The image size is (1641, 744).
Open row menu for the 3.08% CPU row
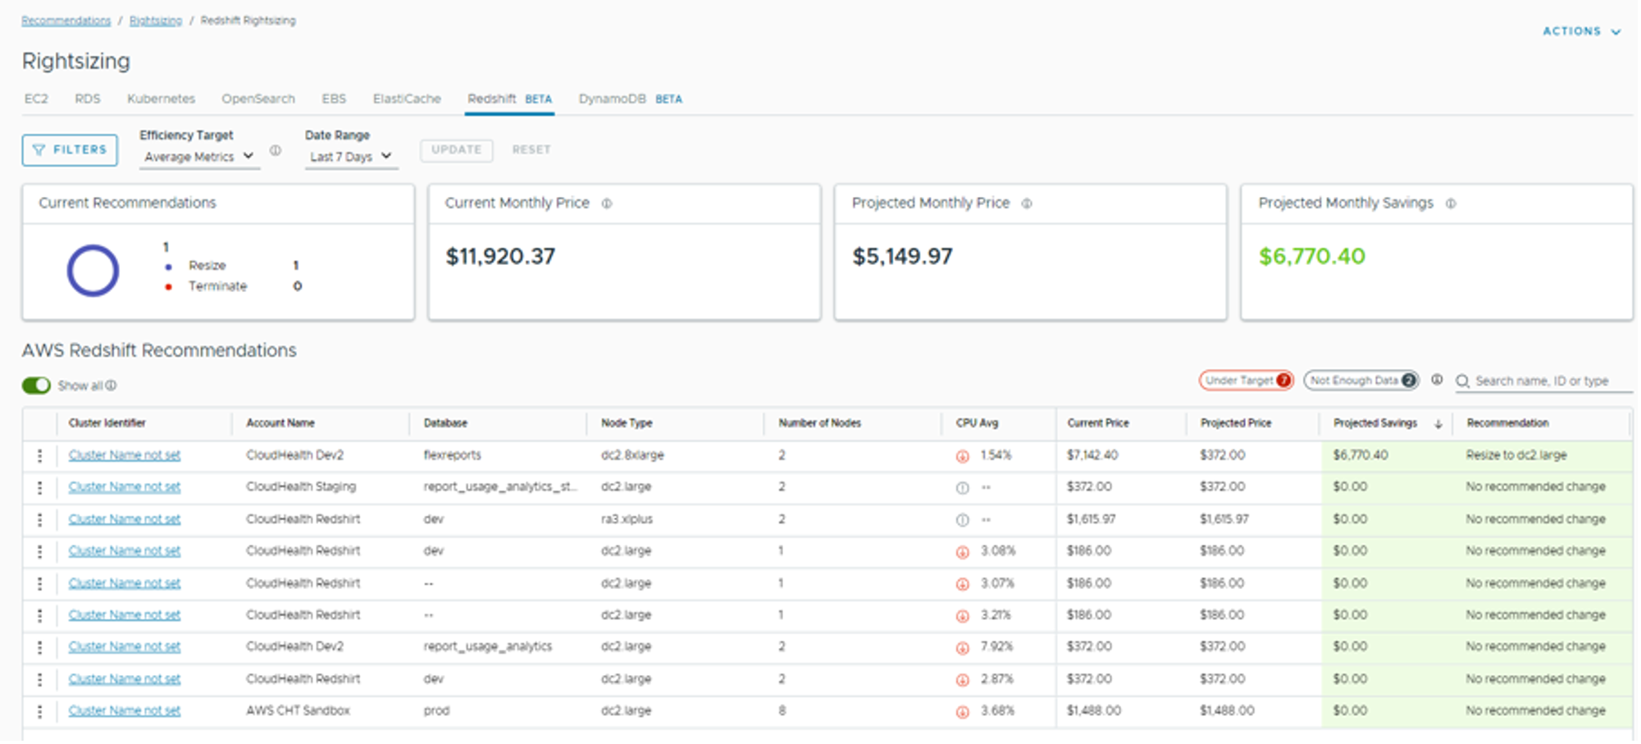click(39, 551)
